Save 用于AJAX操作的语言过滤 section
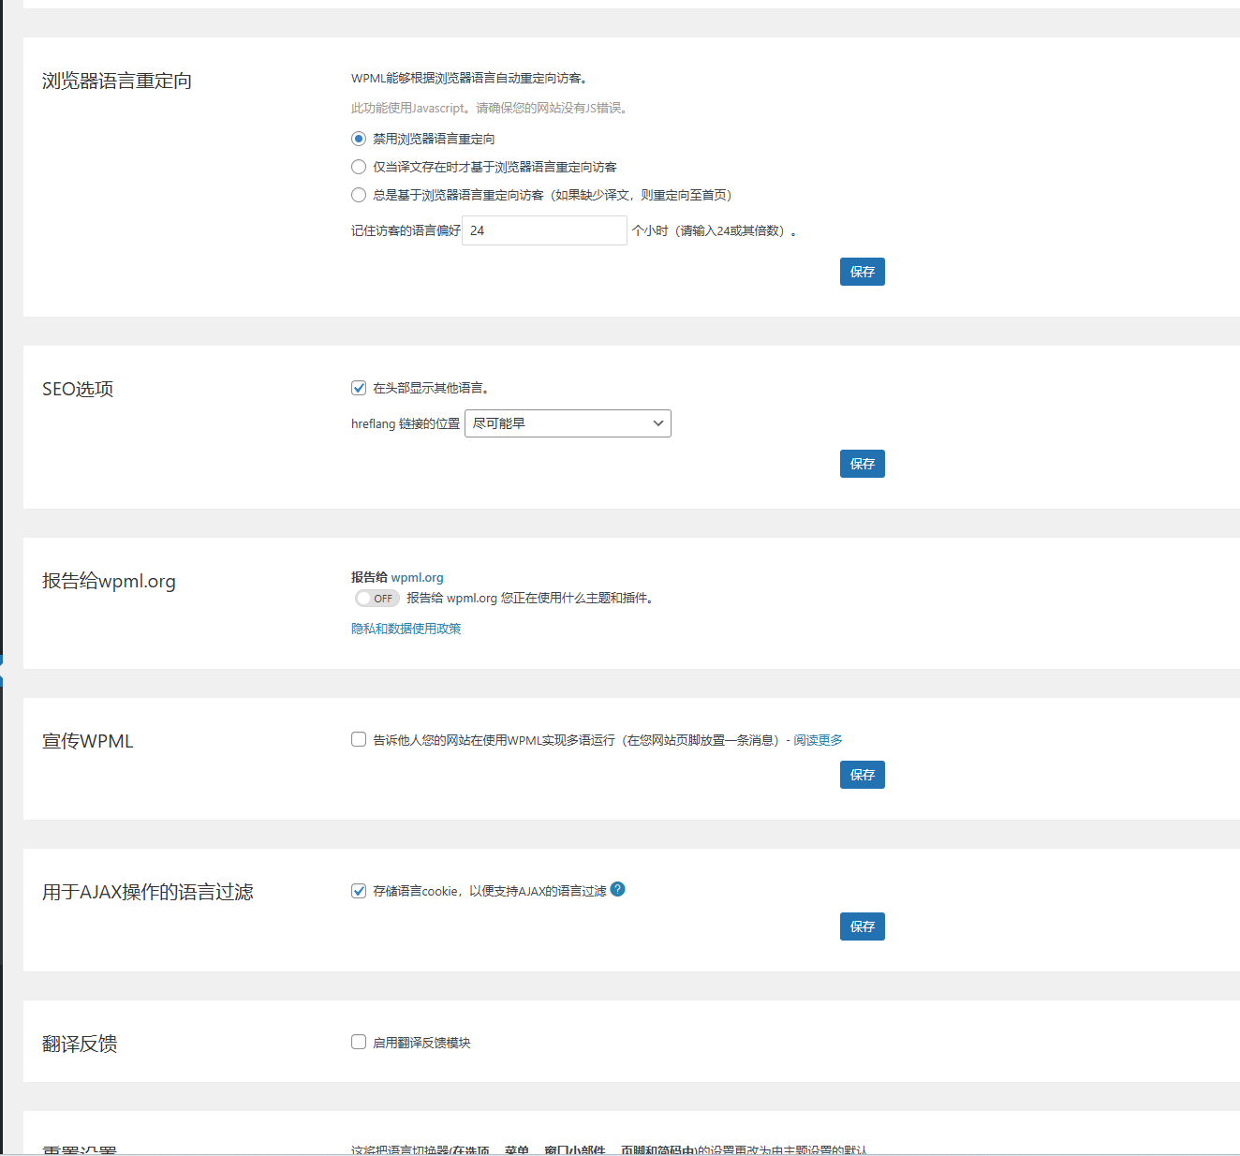 click(863, 926)
